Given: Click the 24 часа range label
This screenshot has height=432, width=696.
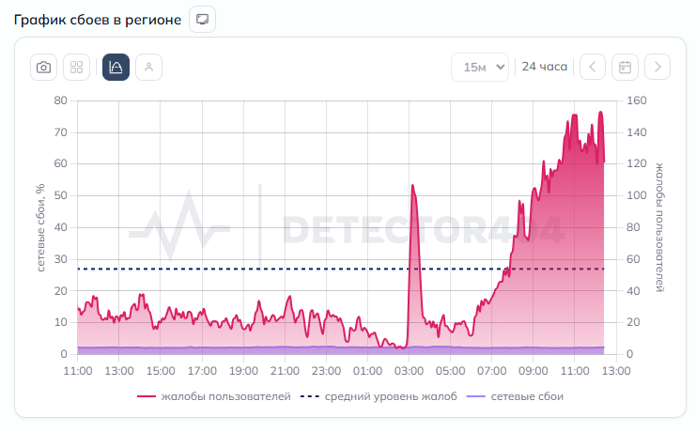Looking at the screenshot, I should (x=545, y=67).
